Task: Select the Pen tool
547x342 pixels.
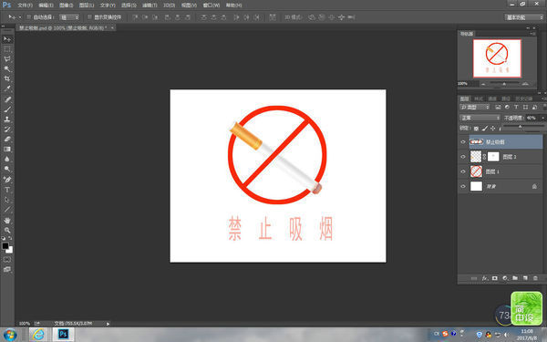Action: tap(7, 180)
